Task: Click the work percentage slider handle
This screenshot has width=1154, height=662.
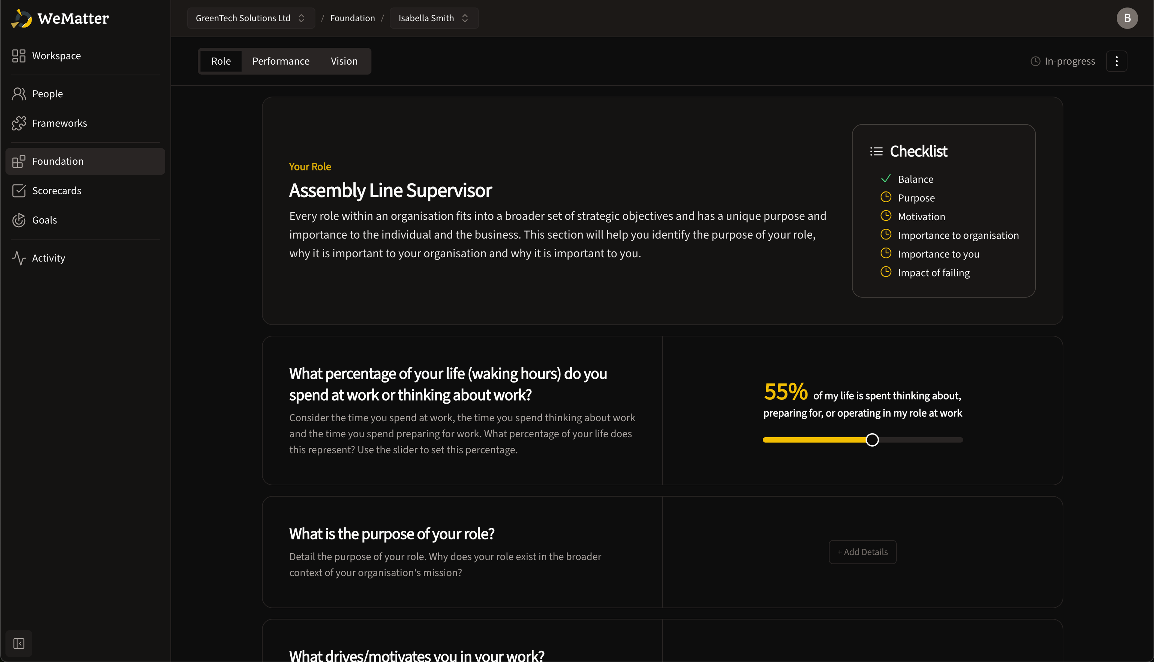Action: [x=872, y=440]
